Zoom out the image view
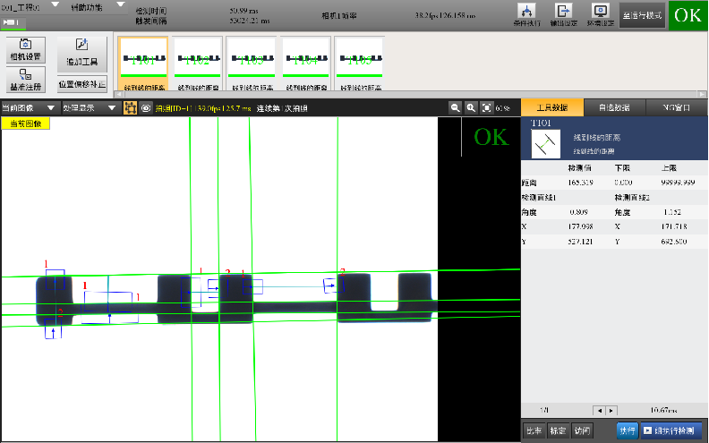The width and height of the screenshot is (709, 443). tap(456, 107)
